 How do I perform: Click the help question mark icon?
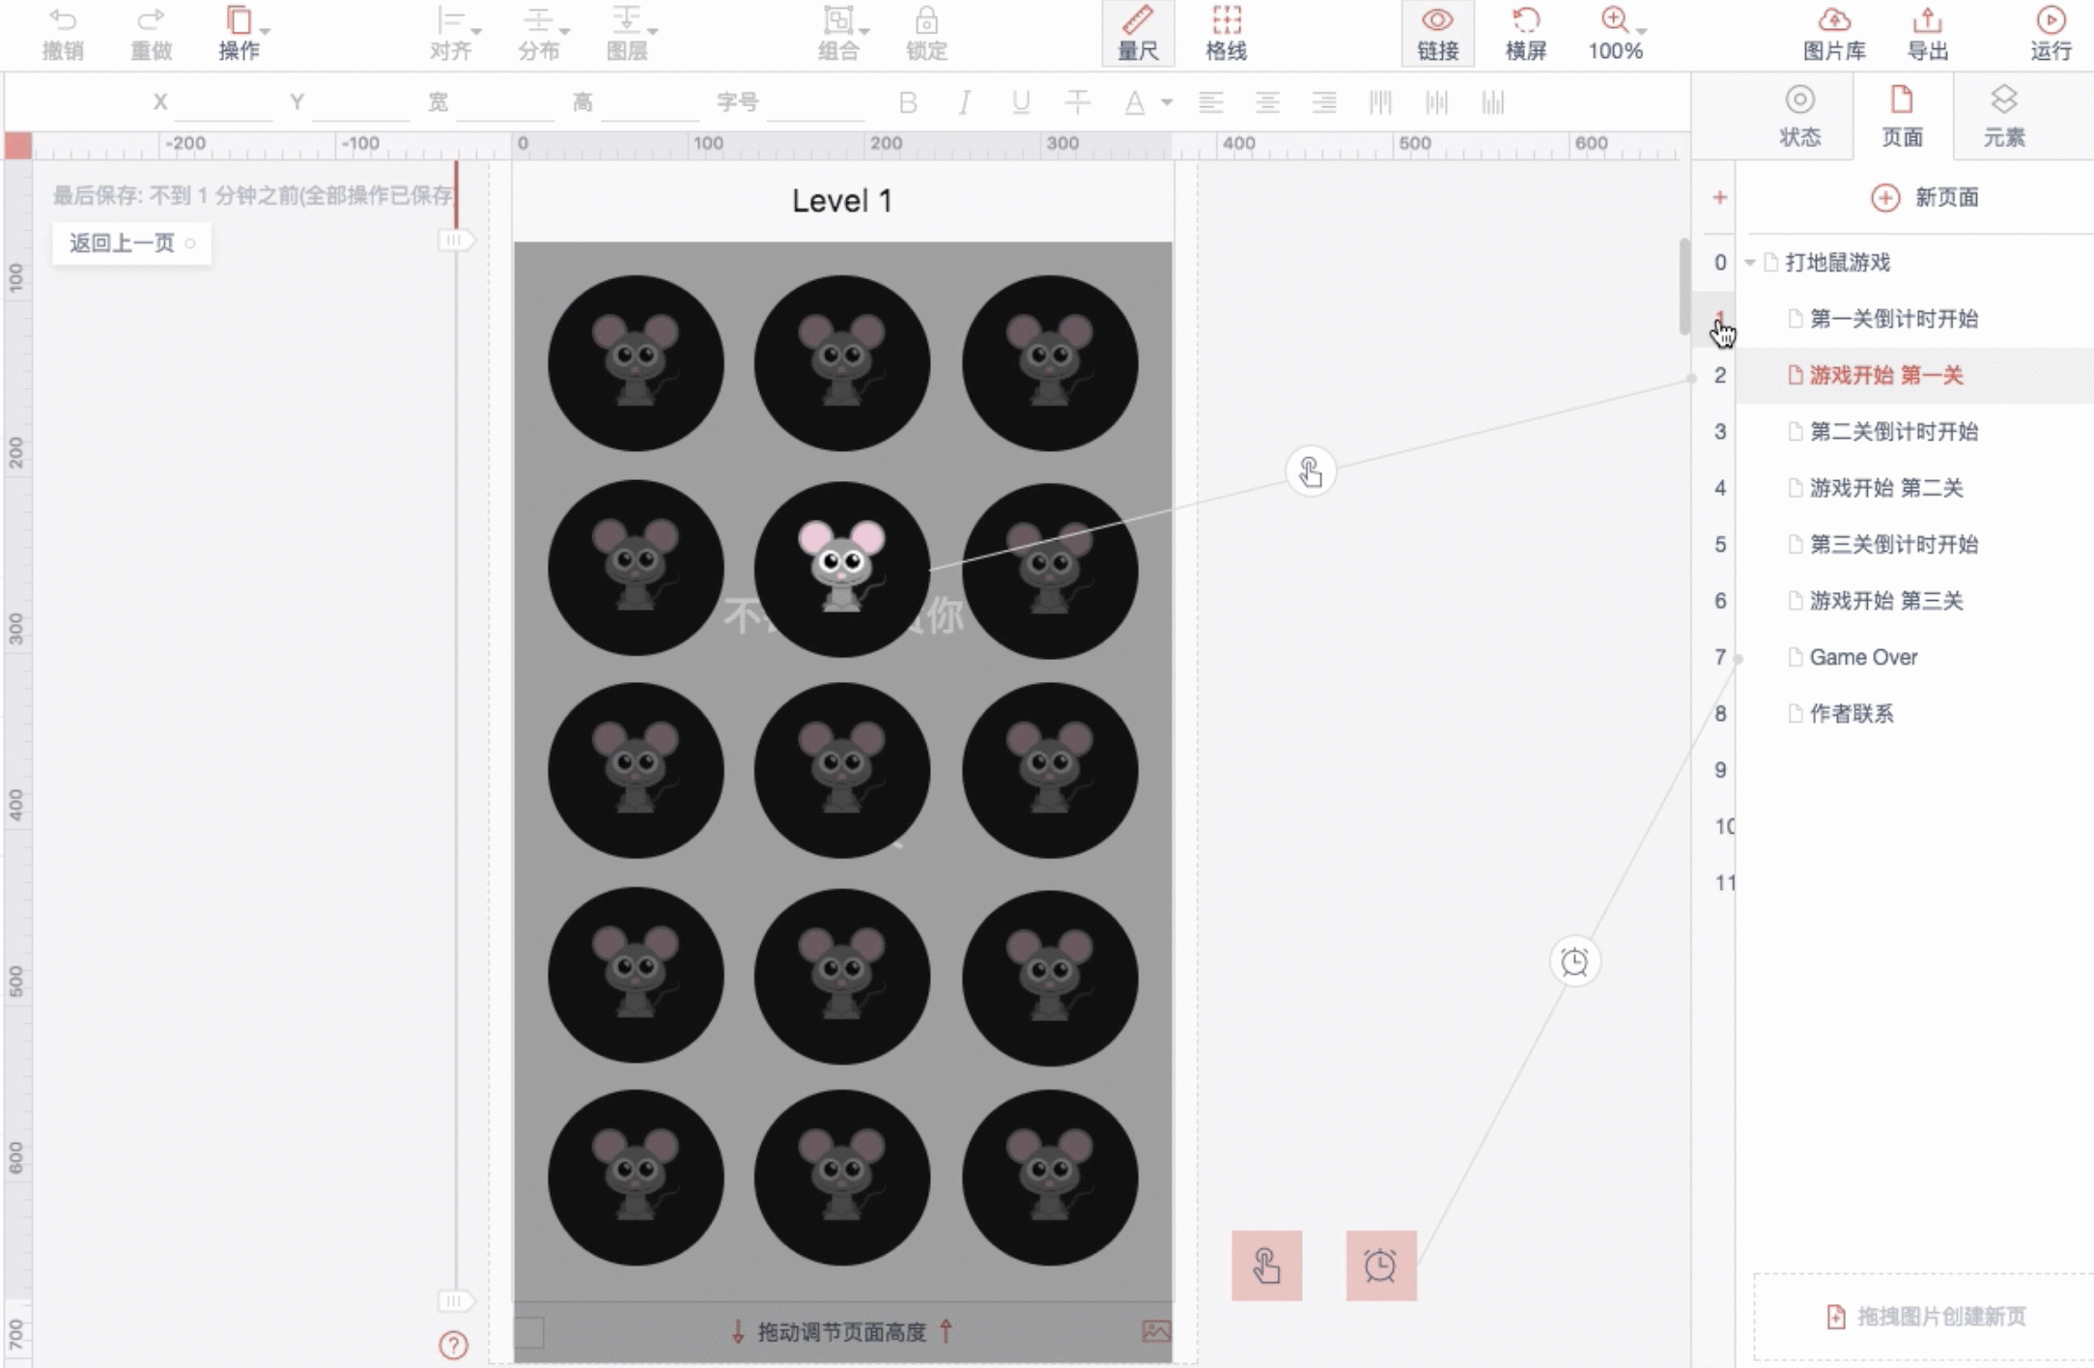tap(453, 1345)
